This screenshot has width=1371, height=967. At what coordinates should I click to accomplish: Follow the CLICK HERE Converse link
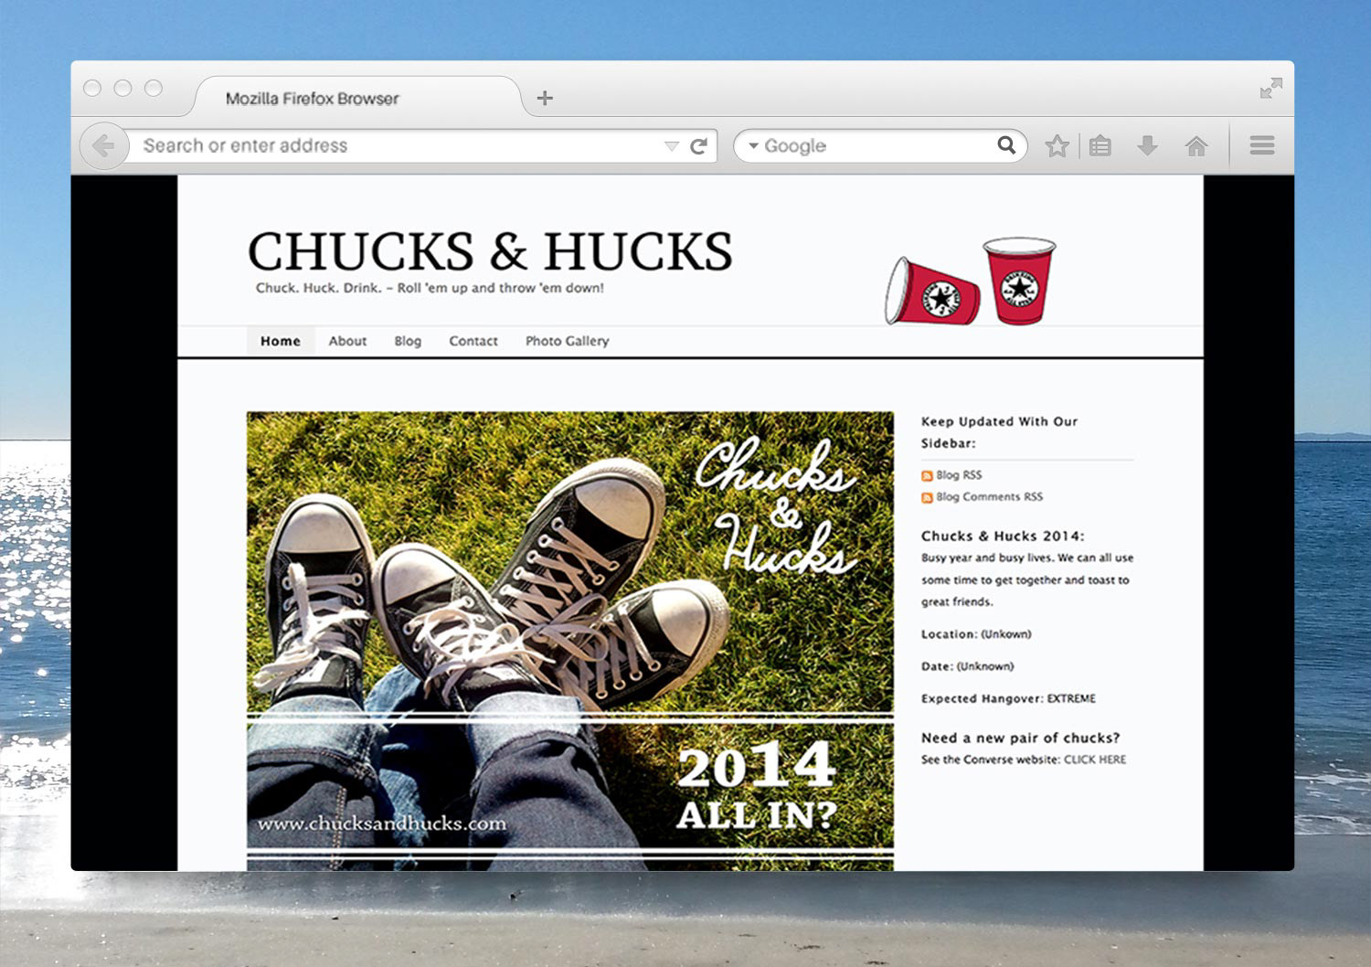tap(1094, 760)
